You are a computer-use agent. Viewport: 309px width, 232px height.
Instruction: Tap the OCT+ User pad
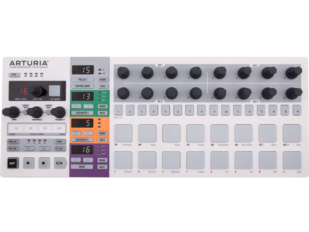[x=292, y=133]
